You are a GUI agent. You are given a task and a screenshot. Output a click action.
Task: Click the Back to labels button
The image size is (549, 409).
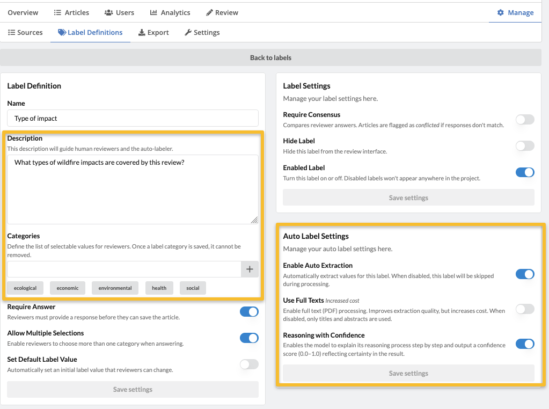[270, 58]
